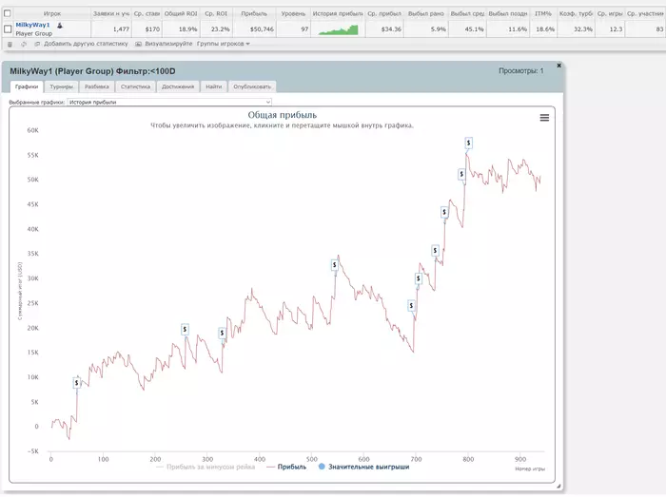The image size is (666, 497).
Task: Click the dollar marker at 30K near game 705
Action: tap(419, 278)
